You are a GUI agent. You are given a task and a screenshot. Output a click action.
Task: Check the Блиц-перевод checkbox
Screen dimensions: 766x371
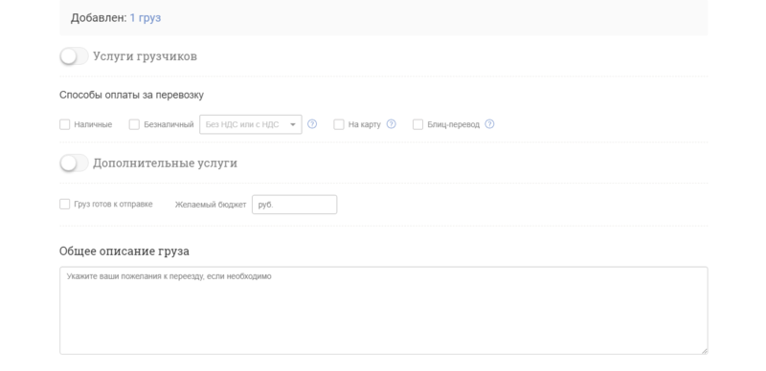[417, 124]
